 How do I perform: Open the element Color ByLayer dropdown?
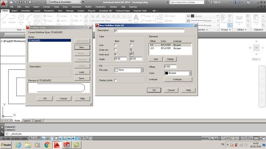click(190, 73)
